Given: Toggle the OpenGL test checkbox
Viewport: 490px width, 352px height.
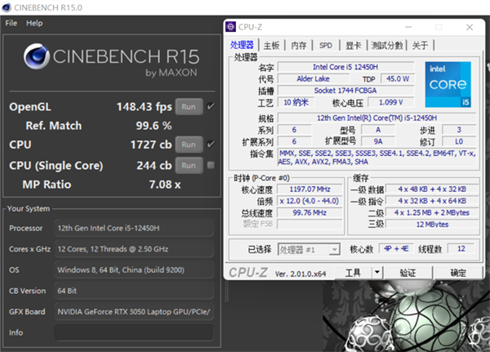Looking at the screenshot, I should click(211, 106).
